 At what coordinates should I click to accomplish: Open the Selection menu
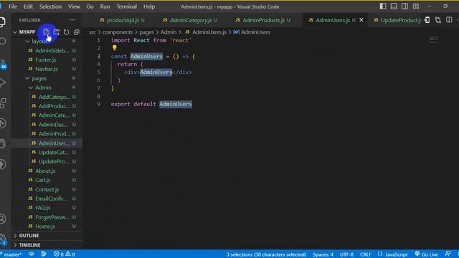click(51, 6)
